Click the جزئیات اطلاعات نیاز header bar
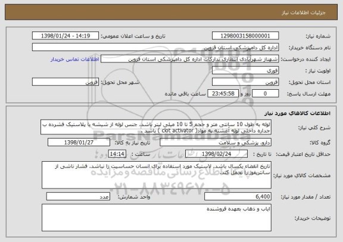 click(171, 12)
